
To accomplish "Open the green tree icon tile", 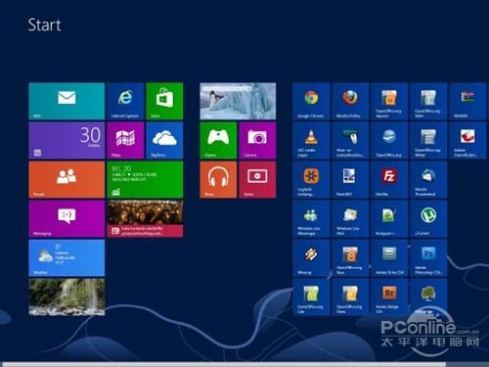I will (x=428, y=297).
